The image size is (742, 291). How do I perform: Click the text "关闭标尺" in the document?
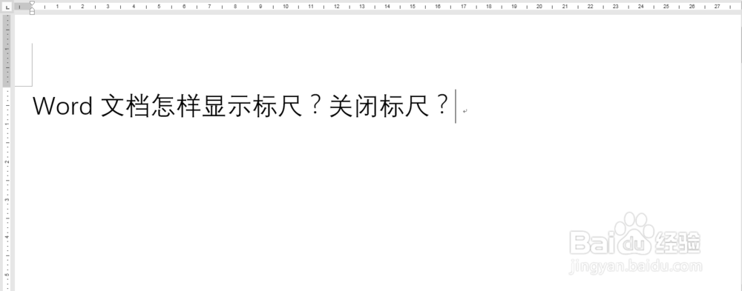[379, 107]
